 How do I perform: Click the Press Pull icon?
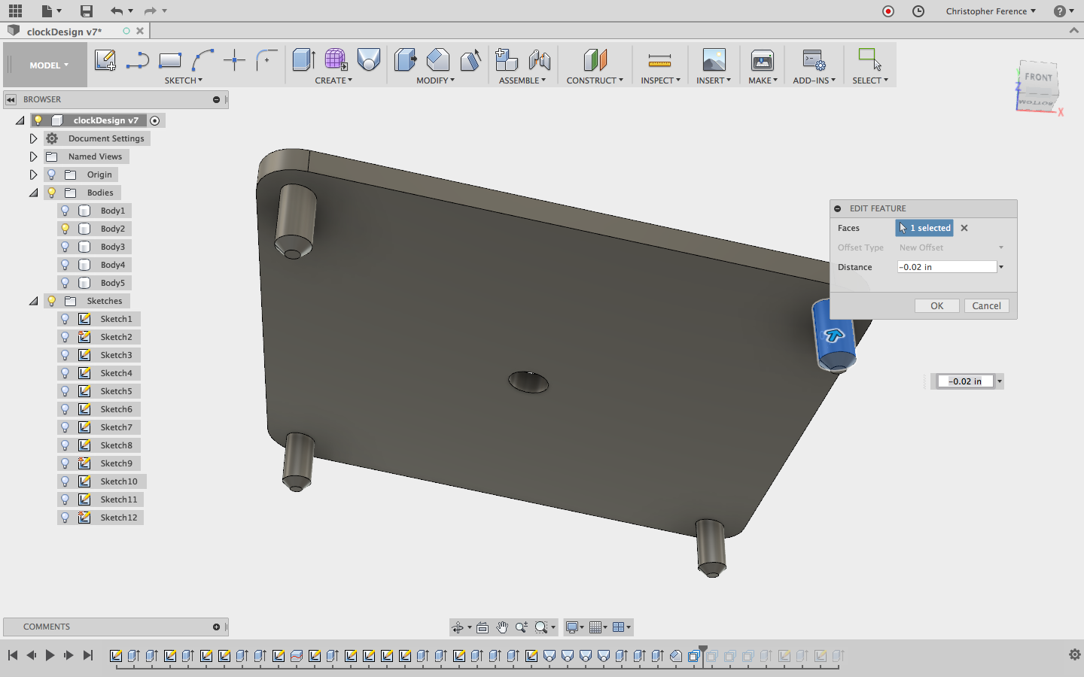click(x=405, y=60)
